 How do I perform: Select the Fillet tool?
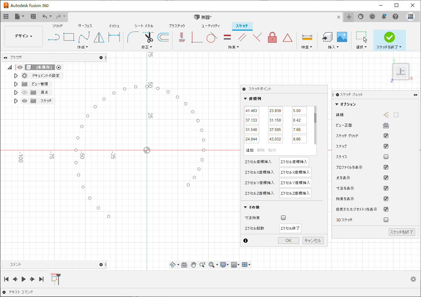(133, 37)
